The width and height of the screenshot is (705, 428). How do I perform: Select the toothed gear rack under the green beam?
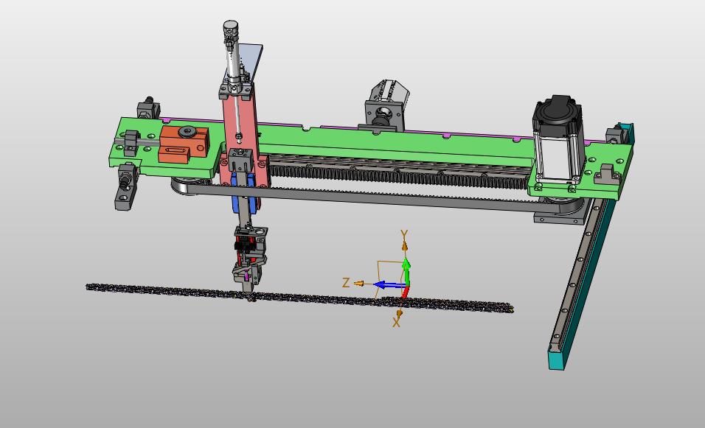[400, 177]
